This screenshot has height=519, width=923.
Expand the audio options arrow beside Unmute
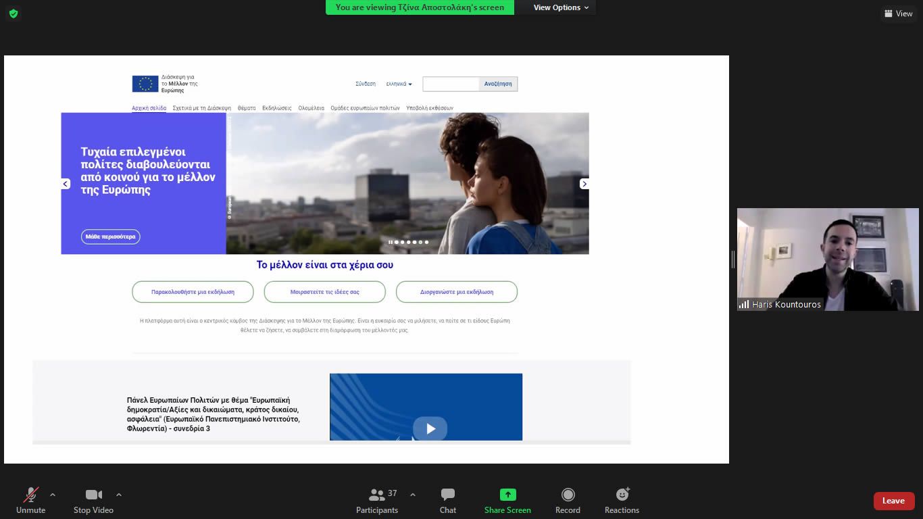(x=53, y=495)
